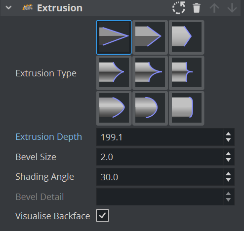Increase Shading Angle with up arrow
Image resolution: width=244 pixels, height=231 pixels.
[228, 174]
